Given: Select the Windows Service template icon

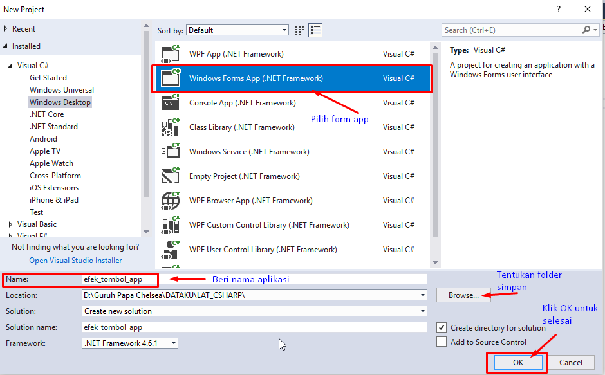Looking at the screenshot, I should pos(170,151).
